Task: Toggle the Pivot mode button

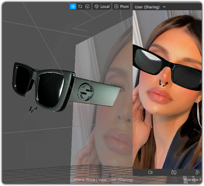Action: [x=121, y=6]
